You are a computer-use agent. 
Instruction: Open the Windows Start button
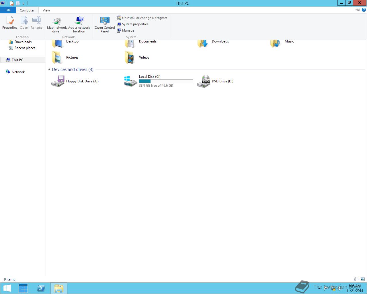click(7, 288)
